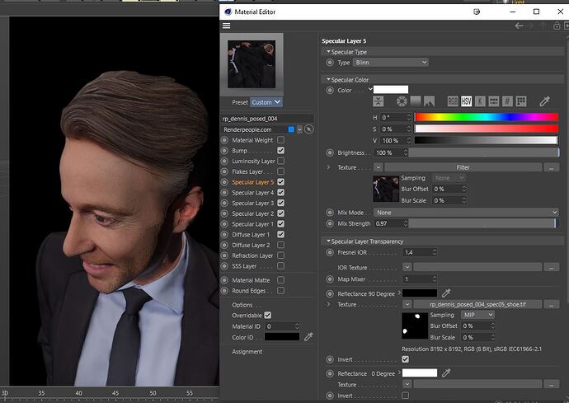Select Specular Layer 3 channel
The height and width of the screenshot is (403, 569).
(253, 203)
